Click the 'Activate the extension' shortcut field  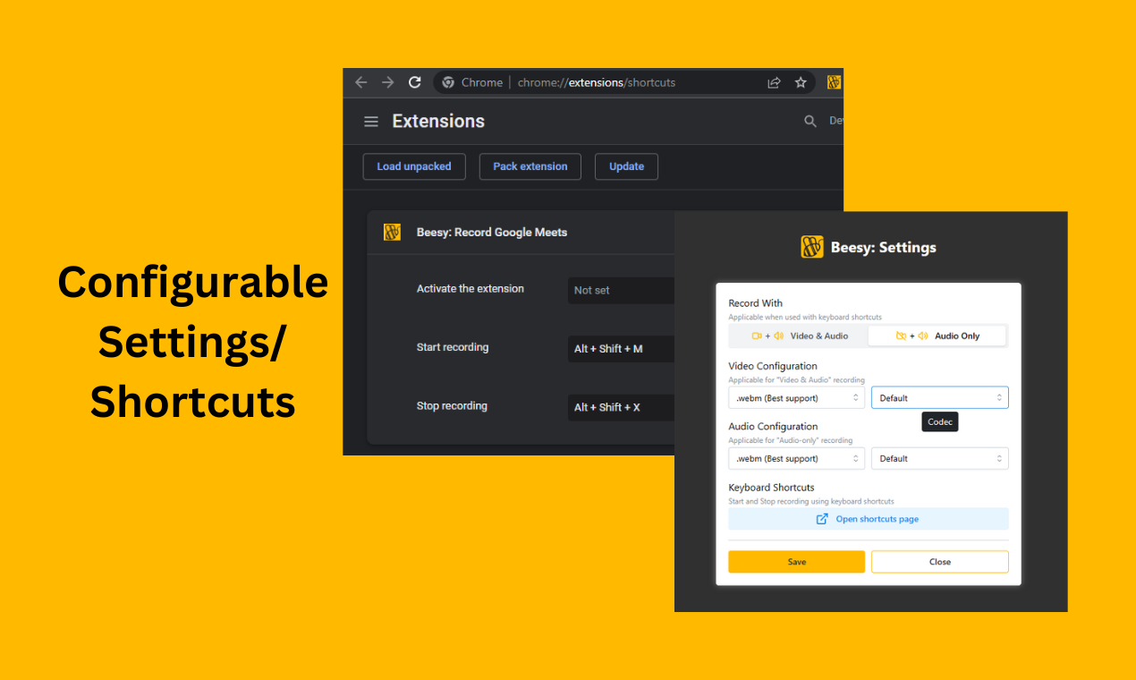point(621,290)
